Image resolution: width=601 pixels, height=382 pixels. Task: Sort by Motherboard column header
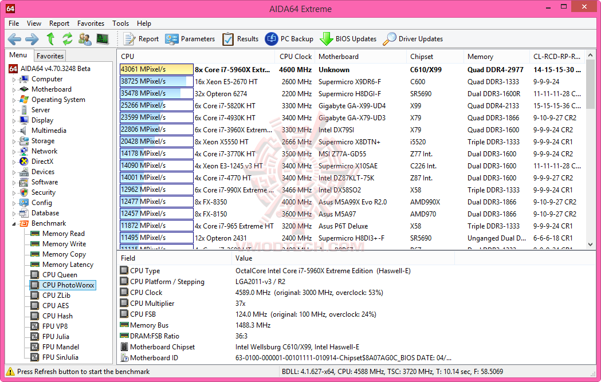point(360,56)
